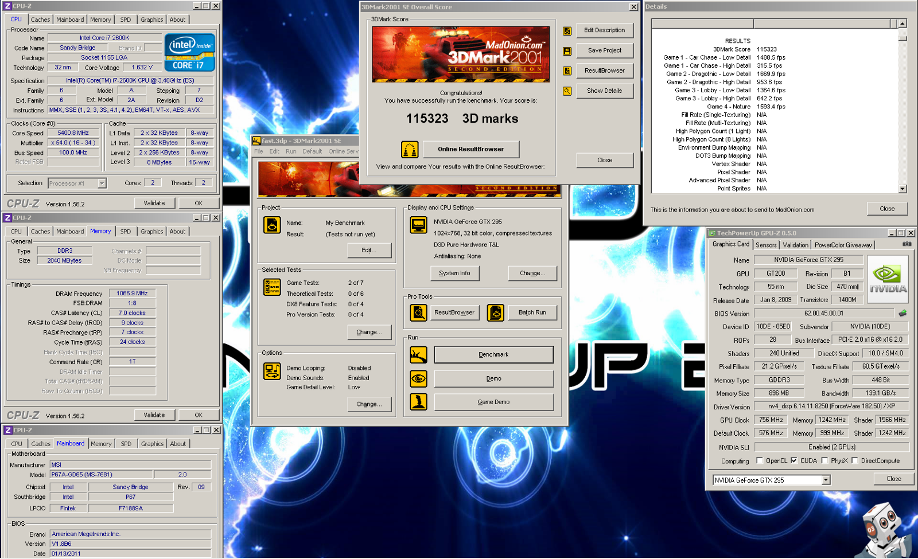Open the Caches tab in top CPU-Z
This screenshot has width=918, height=559.
(40, 19)
